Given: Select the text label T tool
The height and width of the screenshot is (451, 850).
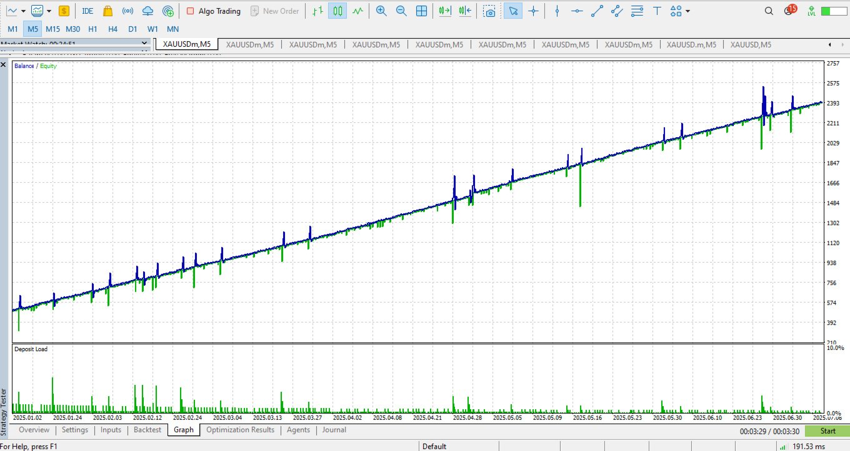Looking at the screenshot, I should click(x=657, y=11).
